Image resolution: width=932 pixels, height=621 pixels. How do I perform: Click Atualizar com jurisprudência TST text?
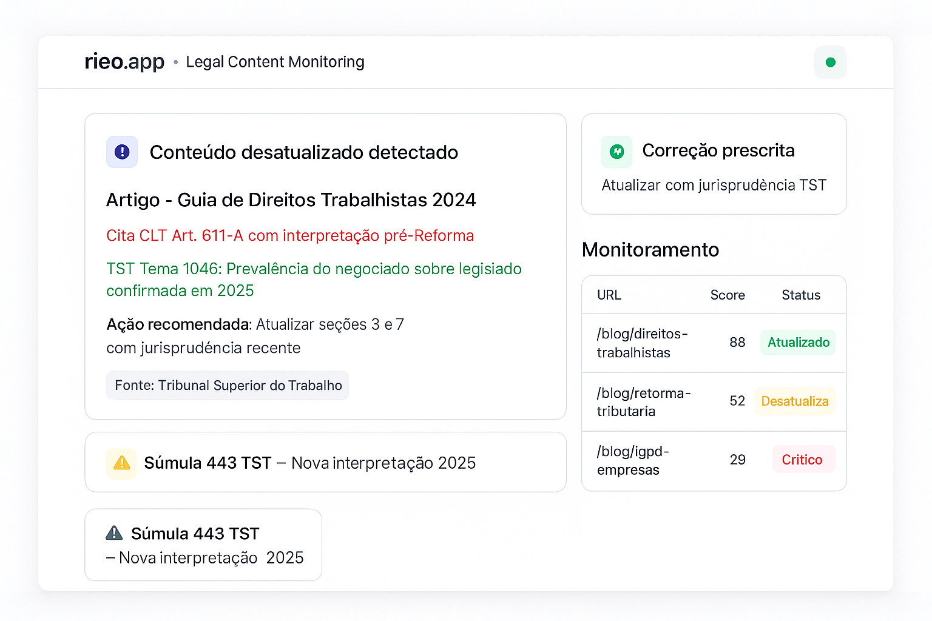point(714,185)
